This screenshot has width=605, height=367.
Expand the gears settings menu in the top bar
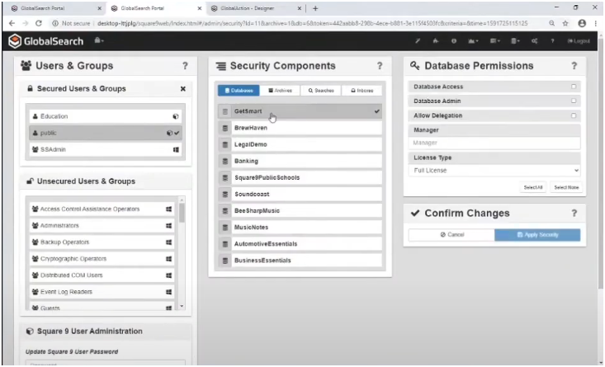[536, 40]
